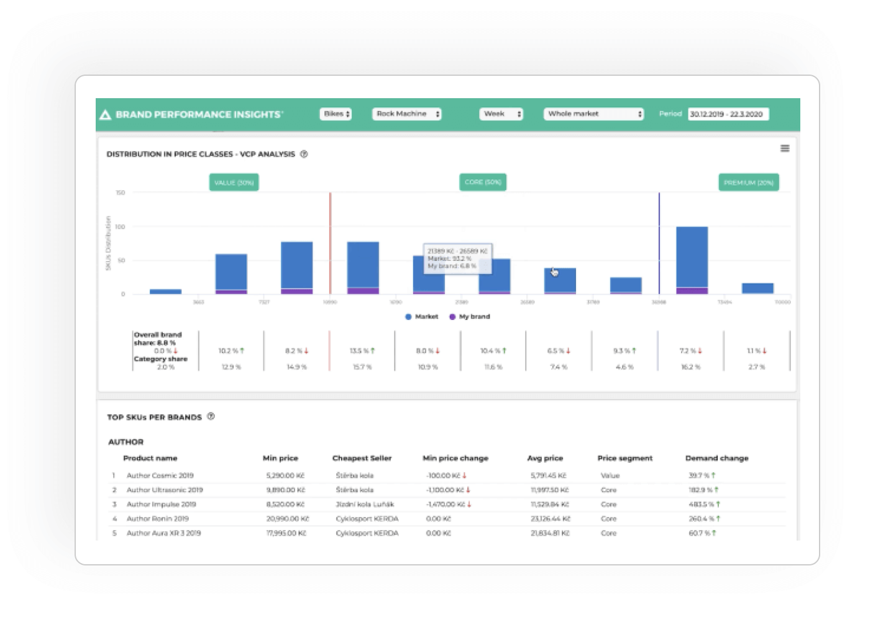Click the Period date range field

coord(728,114)
